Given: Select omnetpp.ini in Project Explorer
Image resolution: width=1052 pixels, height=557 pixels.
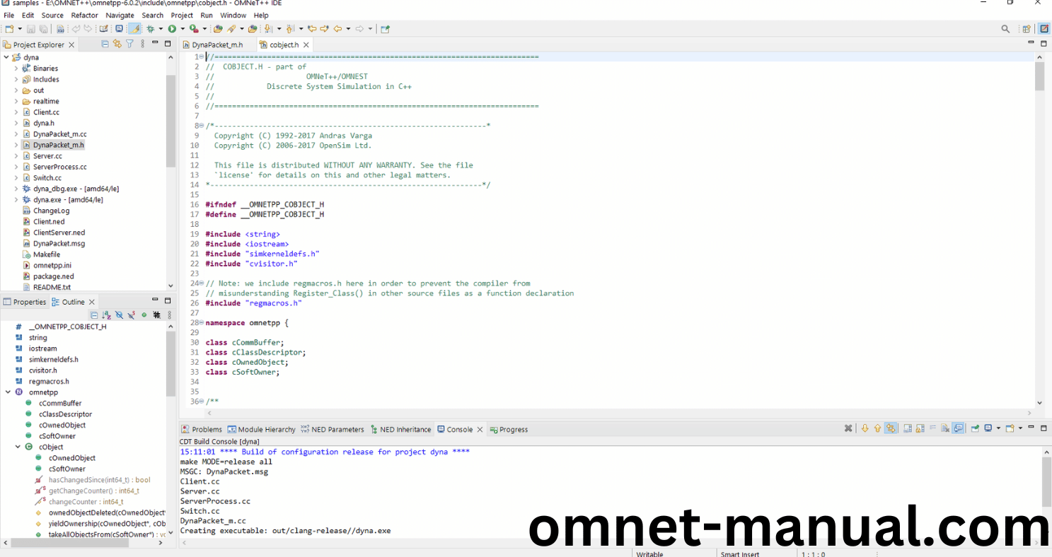Looking at the screenshot, I should (52, 265).
